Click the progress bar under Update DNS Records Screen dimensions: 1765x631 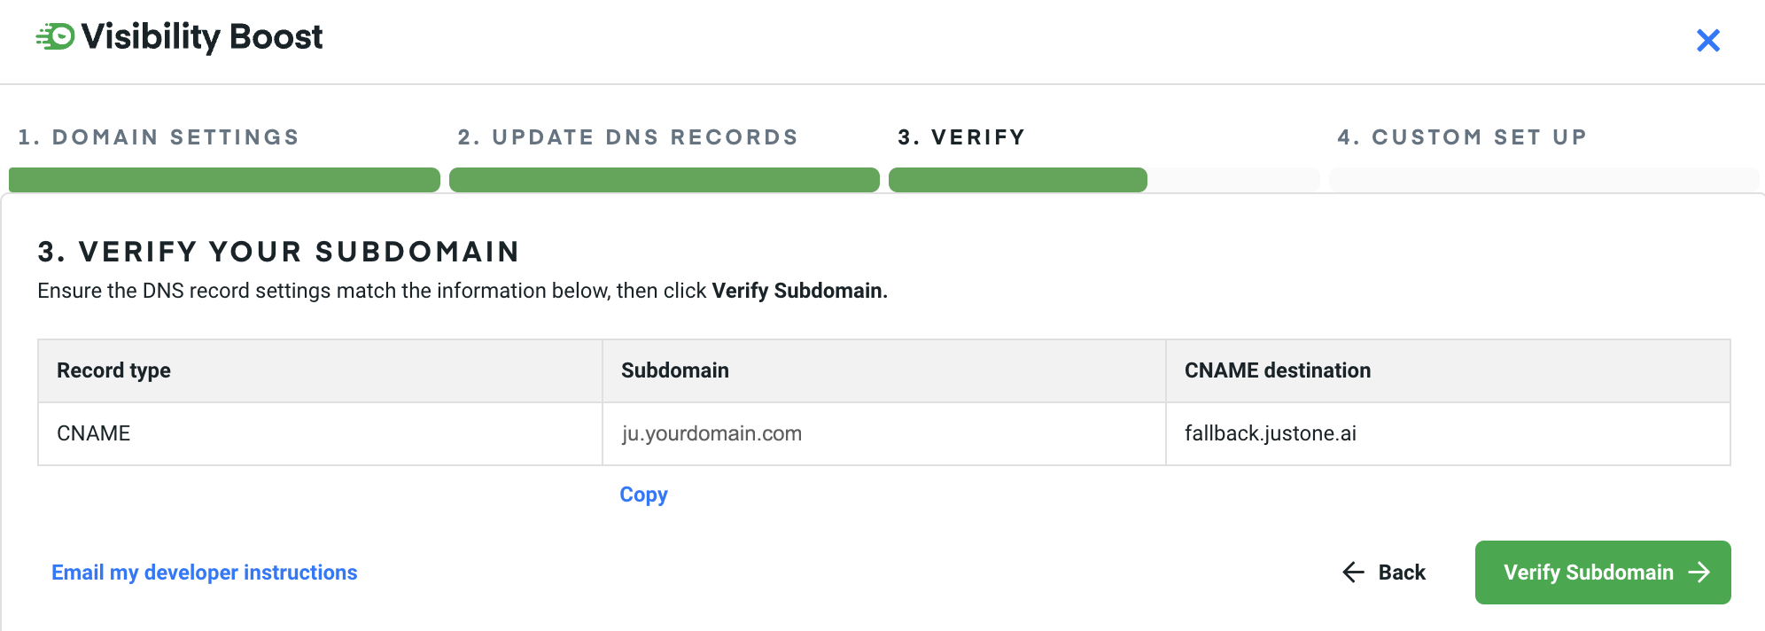coord(664,180)
